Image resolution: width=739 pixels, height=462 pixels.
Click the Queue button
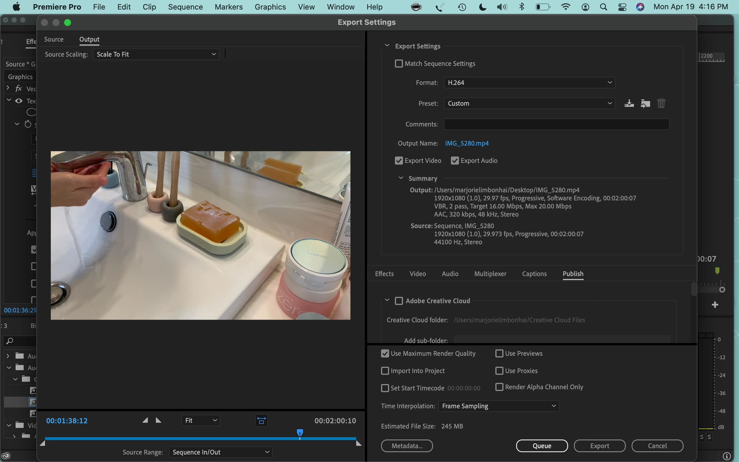pos(542,446)
